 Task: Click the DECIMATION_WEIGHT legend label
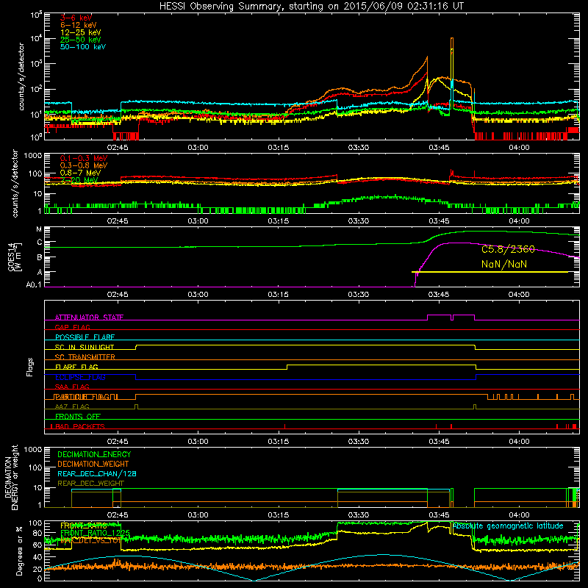(x=93, y=464)
